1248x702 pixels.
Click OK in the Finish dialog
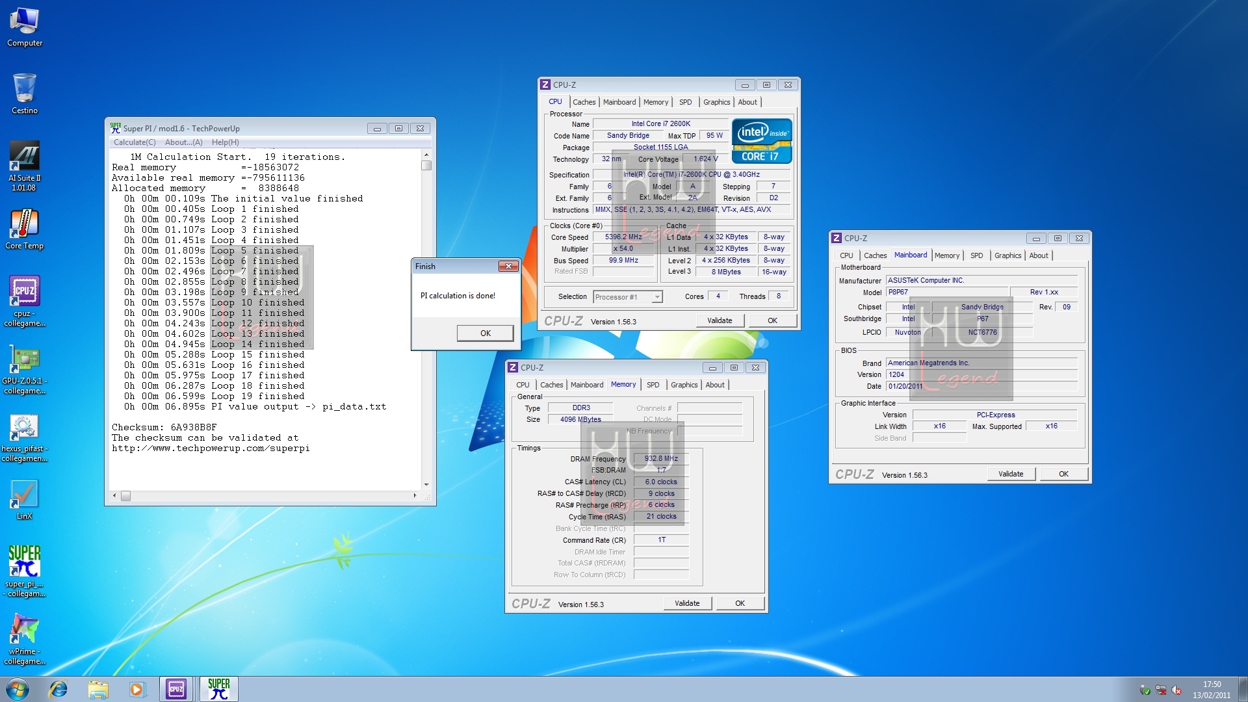point(485,333)
